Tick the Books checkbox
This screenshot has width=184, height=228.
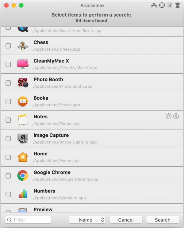click(x=8, y=101)
